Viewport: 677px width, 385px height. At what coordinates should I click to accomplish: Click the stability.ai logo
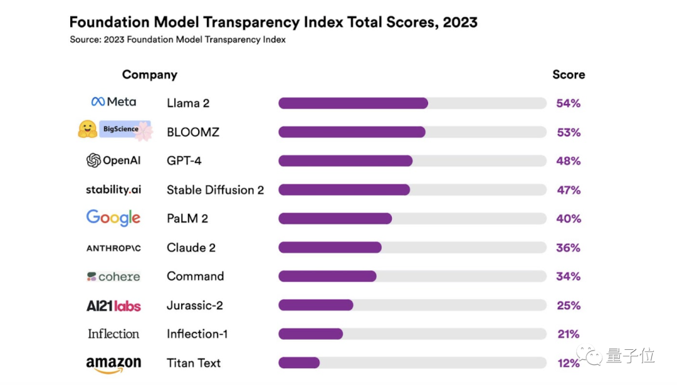tap(113, 189)
